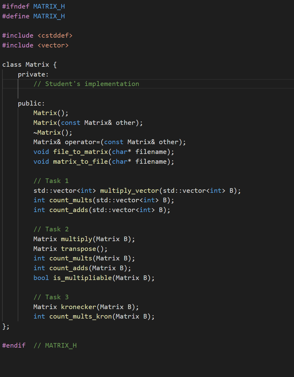Screen dimensions: 294x377
Task: Click the 'multiply_vector' function name
Action: (x=130, y=191)
